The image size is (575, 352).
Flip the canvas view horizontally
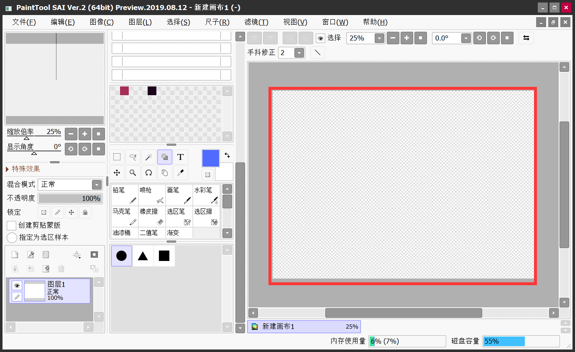pos(526,38)
